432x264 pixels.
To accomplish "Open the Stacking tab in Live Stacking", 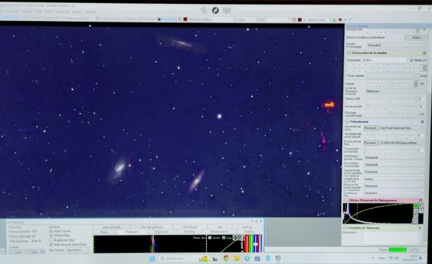I will tap(189, 232).
